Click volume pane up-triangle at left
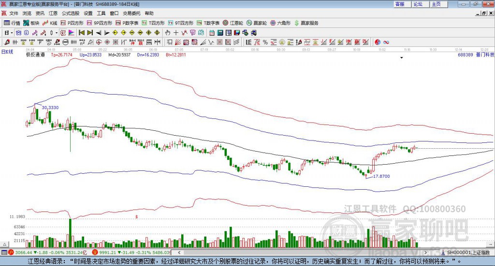Screen dimensions: 495x266 4,244
